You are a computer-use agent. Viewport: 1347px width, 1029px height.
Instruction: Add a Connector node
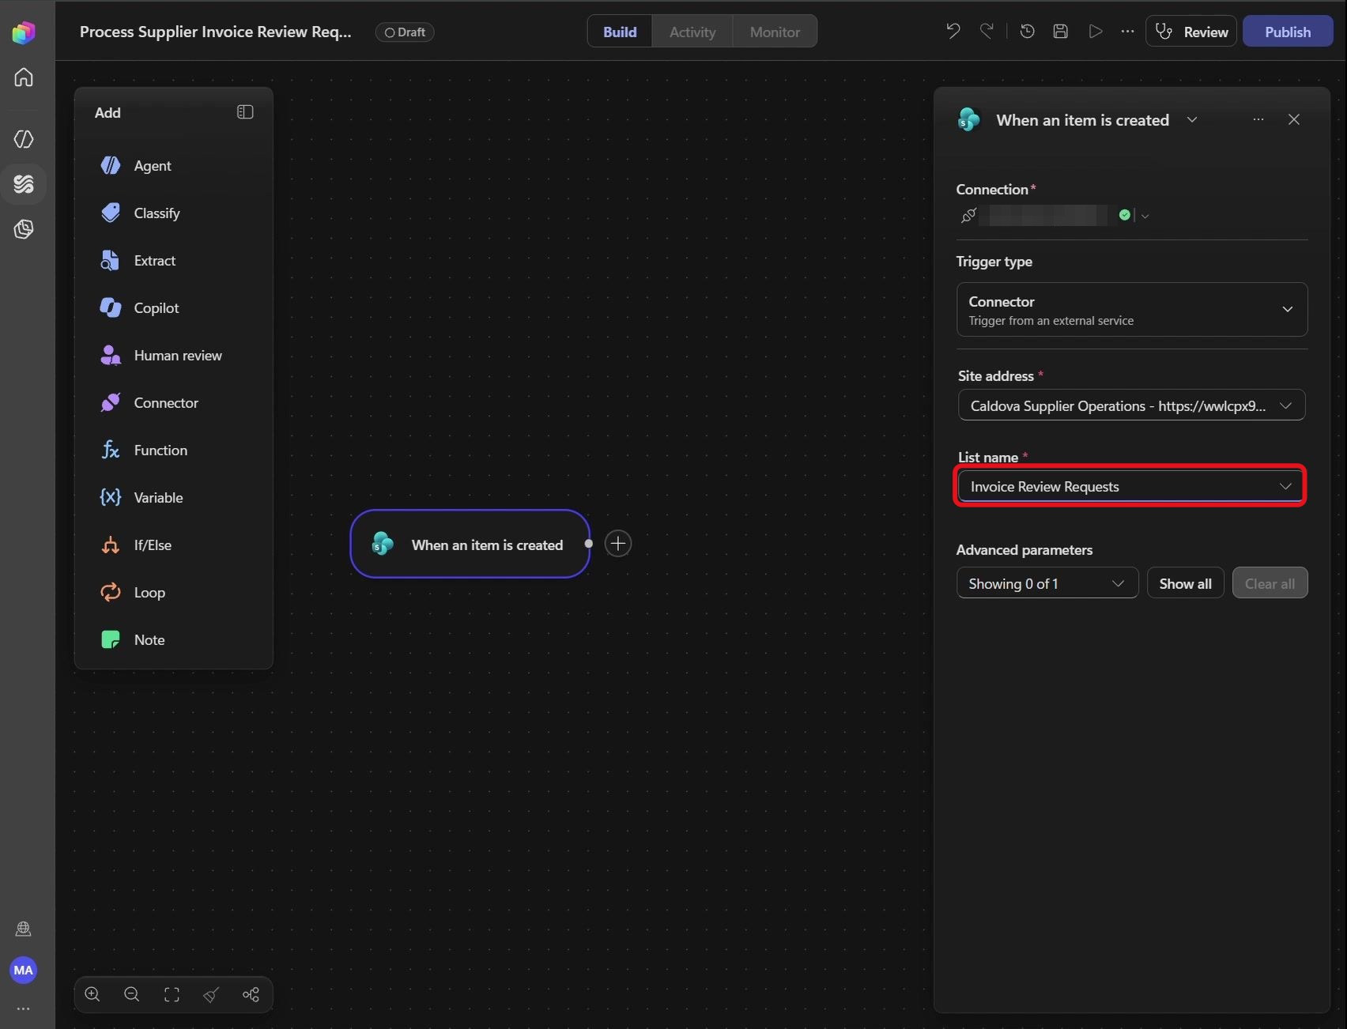(174, 403)
